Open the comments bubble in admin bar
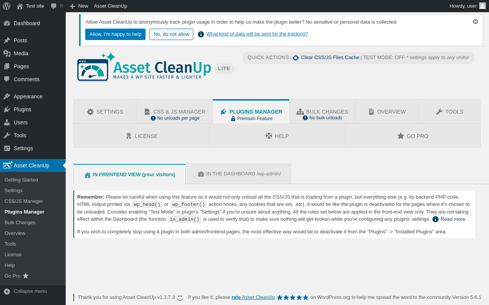 [x=54, y=6]
